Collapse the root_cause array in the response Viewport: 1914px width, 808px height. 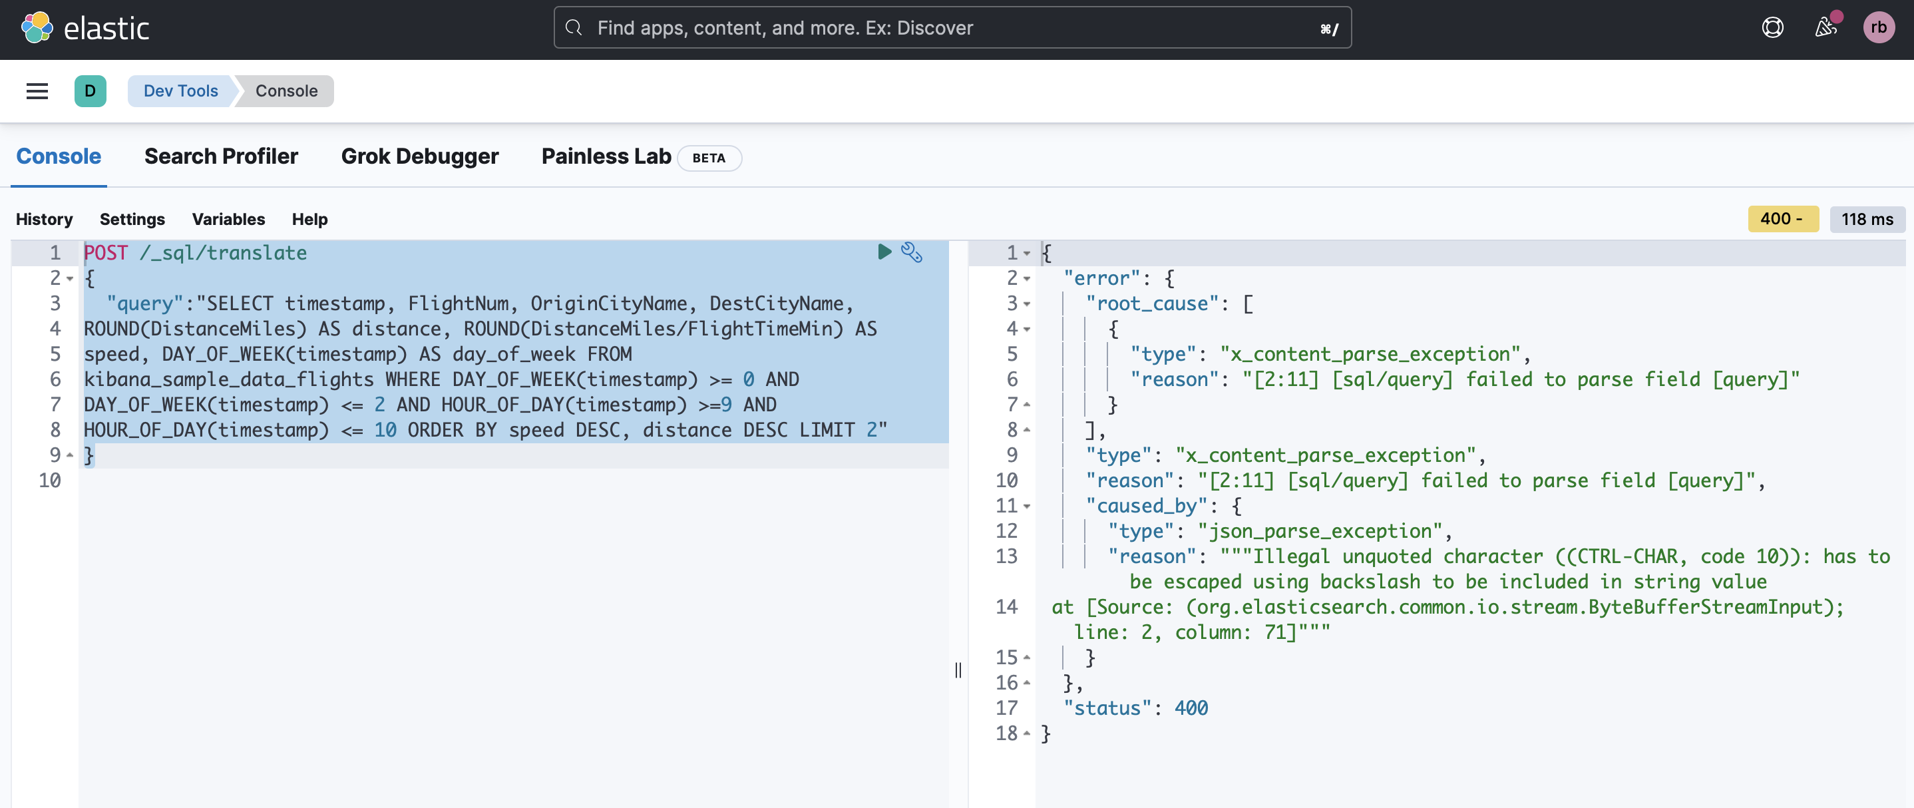coord(1026,303)
